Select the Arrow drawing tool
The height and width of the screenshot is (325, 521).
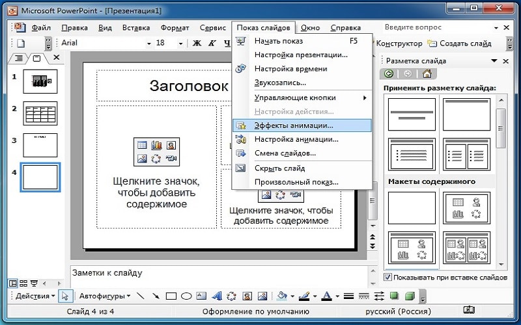(x=156, y=296)
